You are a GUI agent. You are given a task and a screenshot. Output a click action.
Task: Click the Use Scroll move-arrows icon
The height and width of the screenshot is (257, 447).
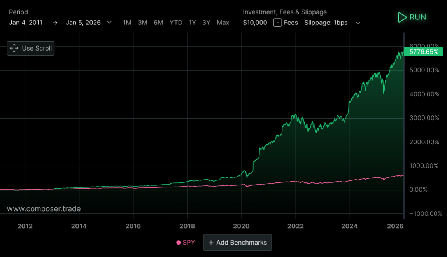[x=14, y=48]
